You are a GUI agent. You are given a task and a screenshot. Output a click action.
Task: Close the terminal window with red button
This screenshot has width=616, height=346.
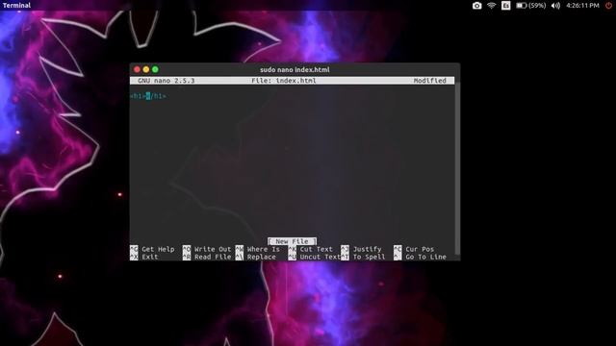137,69
